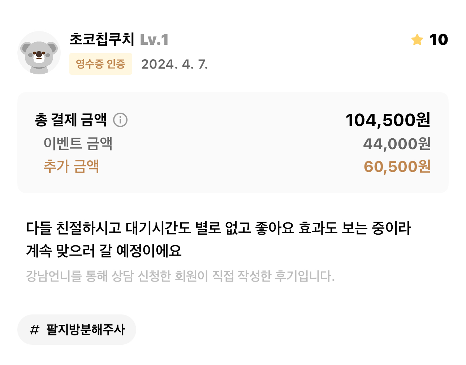Select the 이벤트 금액 row label

[78, 143]
